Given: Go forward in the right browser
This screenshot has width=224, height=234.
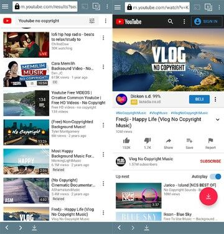Looking at the screenshot, I should click(133, 228).
